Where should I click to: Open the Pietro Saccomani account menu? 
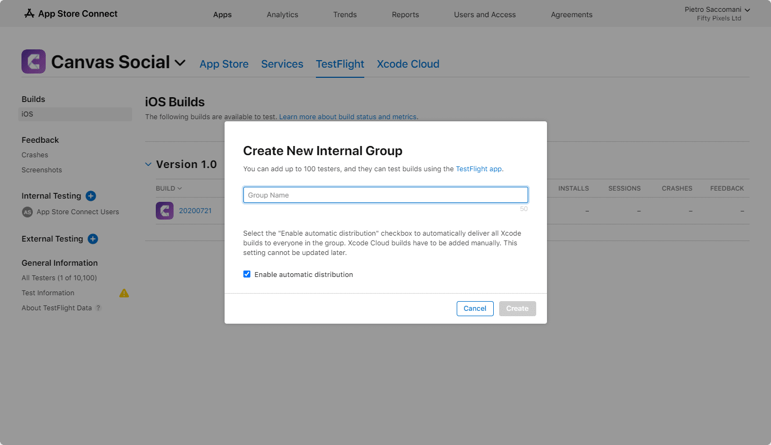coord(717,10)
